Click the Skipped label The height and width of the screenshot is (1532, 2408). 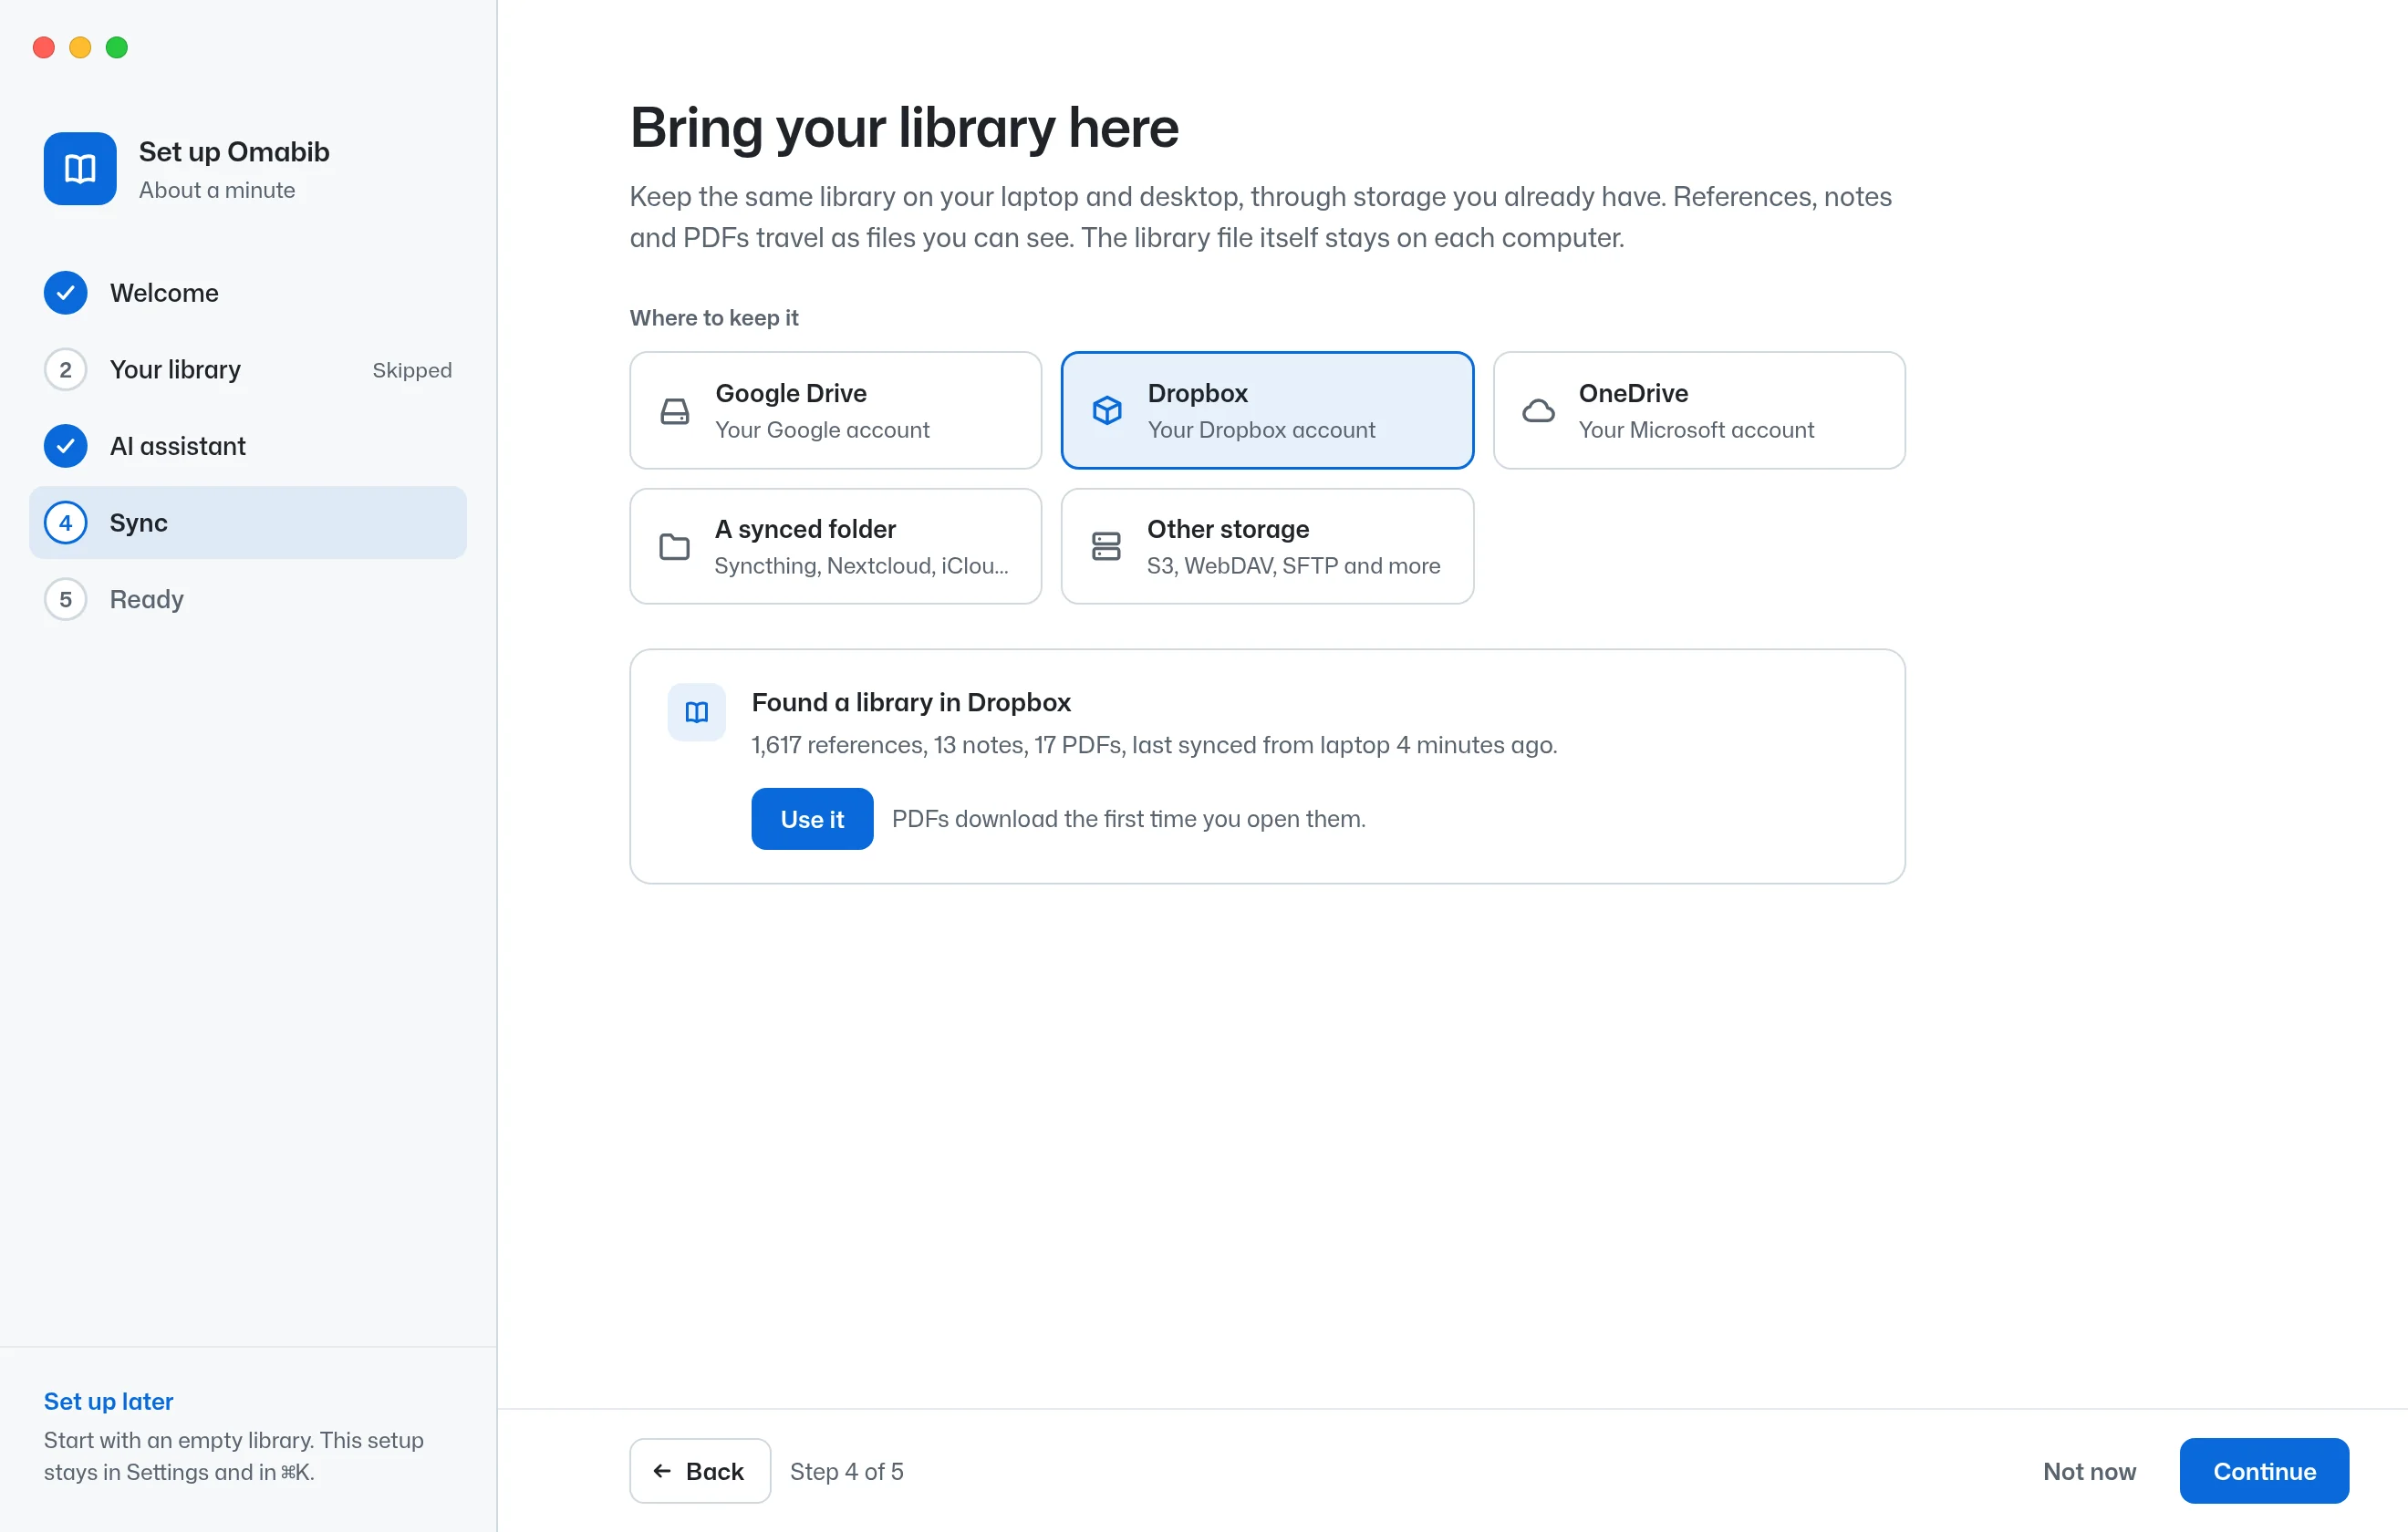(412, 370)
